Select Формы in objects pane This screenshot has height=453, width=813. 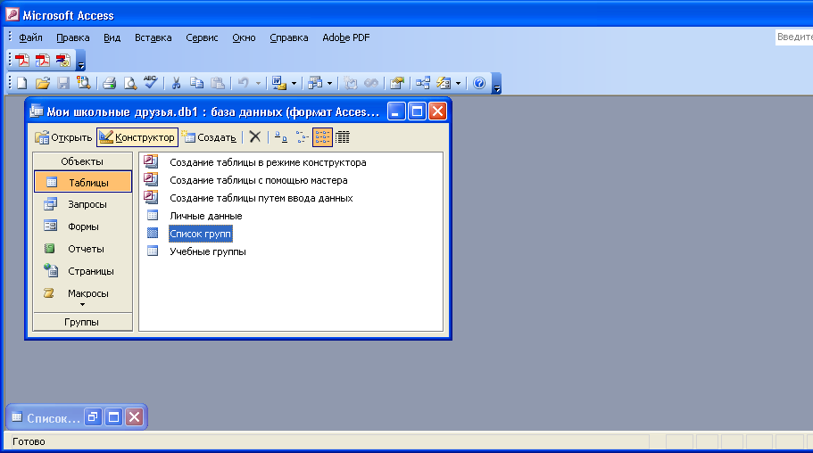pos(83,226)
